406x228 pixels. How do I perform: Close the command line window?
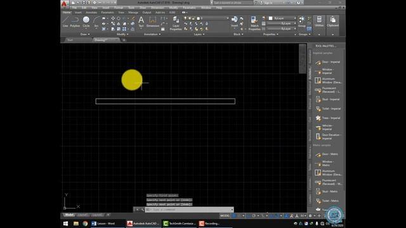(x=137, y=210)
